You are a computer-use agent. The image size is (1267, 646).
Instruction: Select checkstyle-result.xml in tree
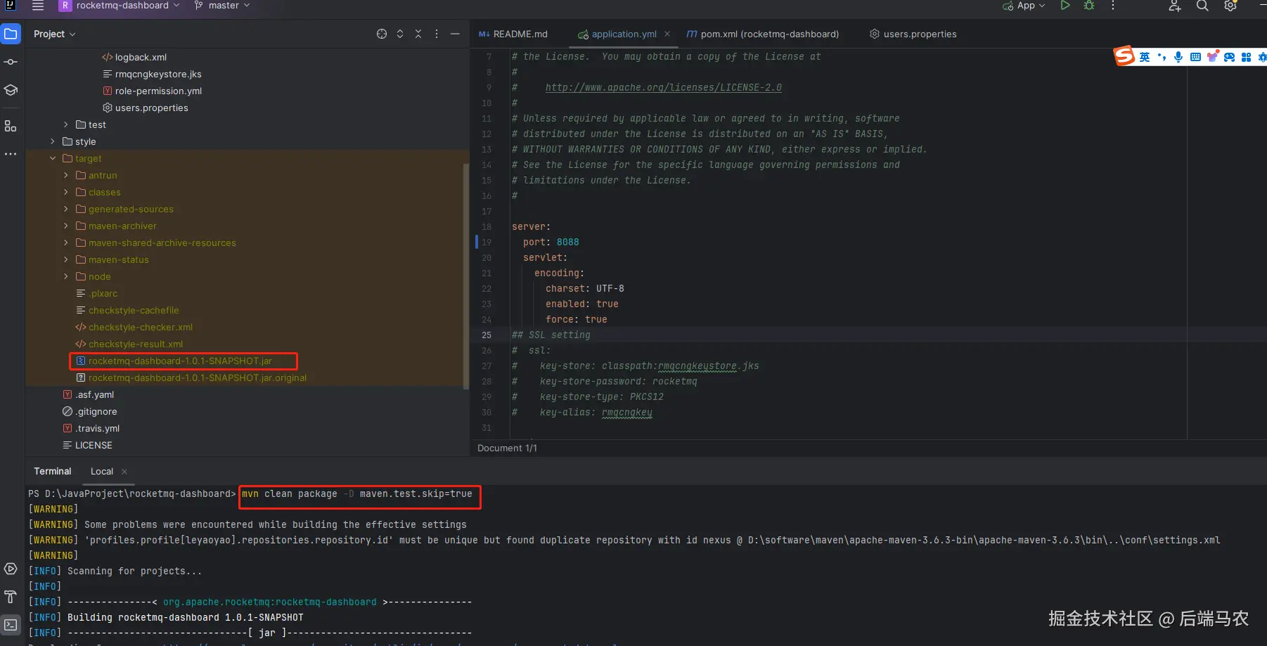[x=136, y=344]
